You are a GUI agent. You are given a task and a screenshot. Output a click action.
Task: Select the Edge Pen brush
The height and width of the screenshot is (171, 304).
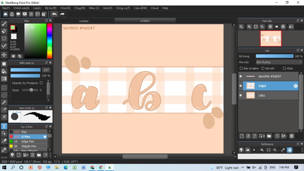tap(28, 141)
